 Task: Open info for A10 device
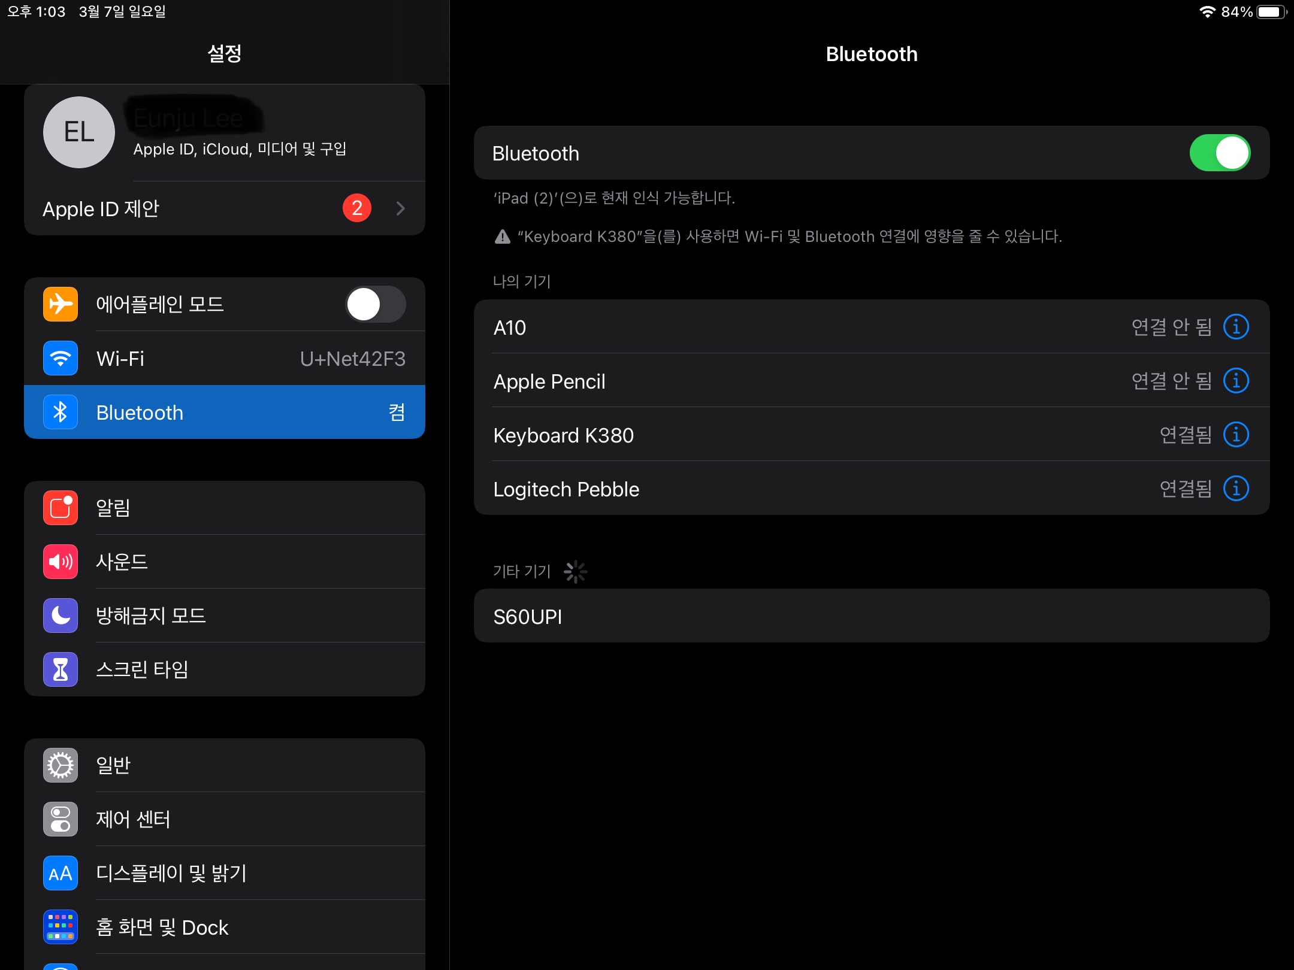point(1236,327)
